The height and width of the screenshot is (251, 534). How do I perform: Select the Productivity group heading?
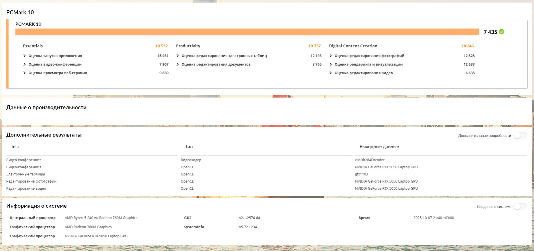[188, 46]
